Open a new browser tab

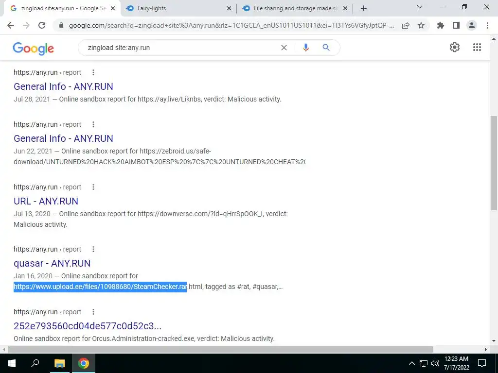(x=364, y=8)
